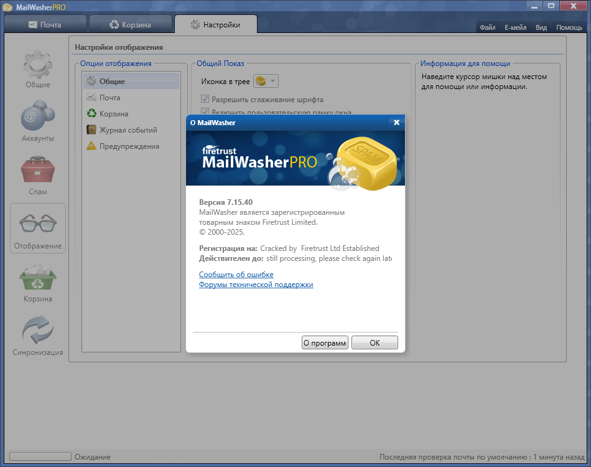Screen dimensions: 591x467
Task: Open the Файл menu
Action: click(487, 27)
